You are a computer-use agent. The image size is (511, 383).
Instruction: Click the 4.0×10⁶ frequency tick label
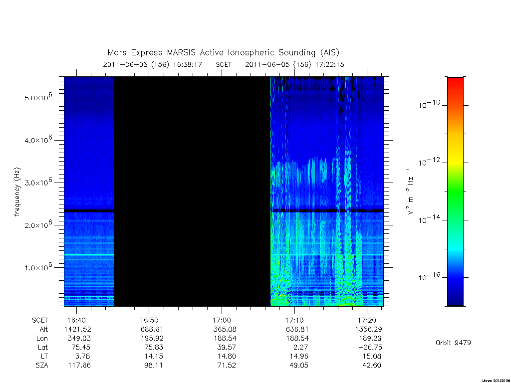(38, 140)
